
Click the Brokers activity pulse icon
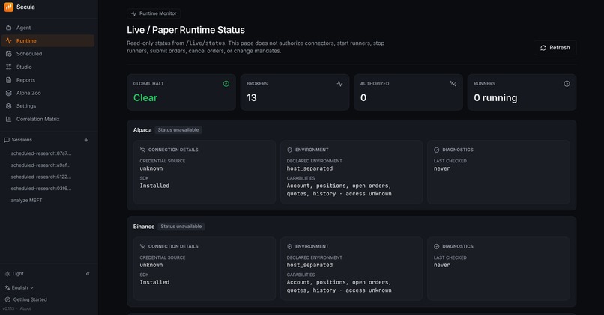[x=339, y=84]
